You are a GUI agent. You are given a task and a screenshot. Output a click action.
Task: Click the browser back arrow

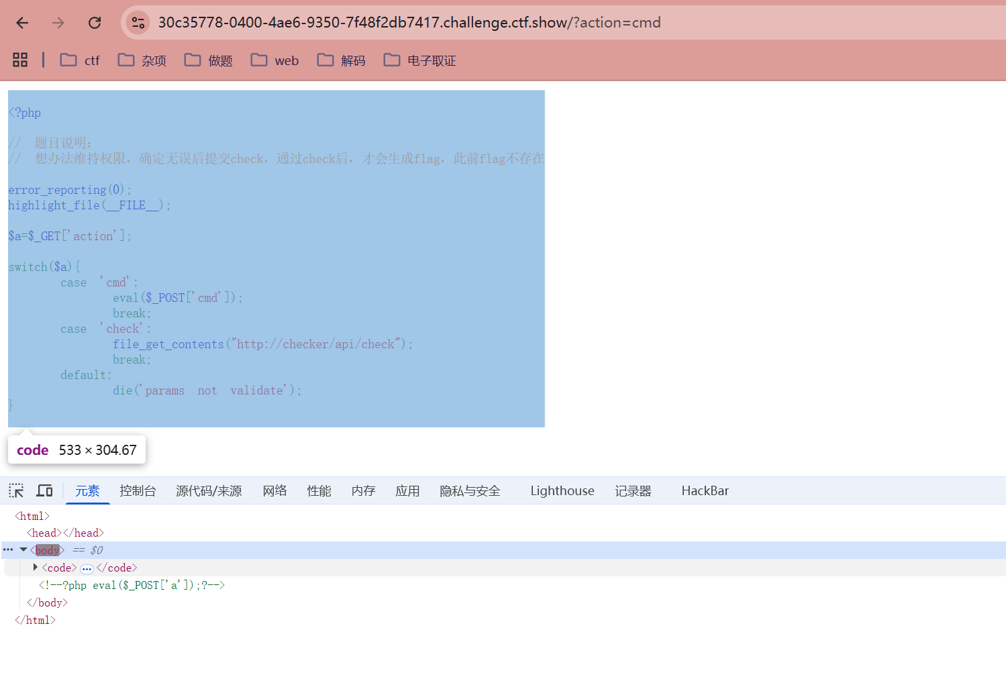(22, 23)
